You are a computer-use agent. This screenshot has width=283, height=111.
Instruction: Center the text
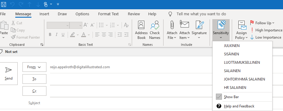[104, 35]
